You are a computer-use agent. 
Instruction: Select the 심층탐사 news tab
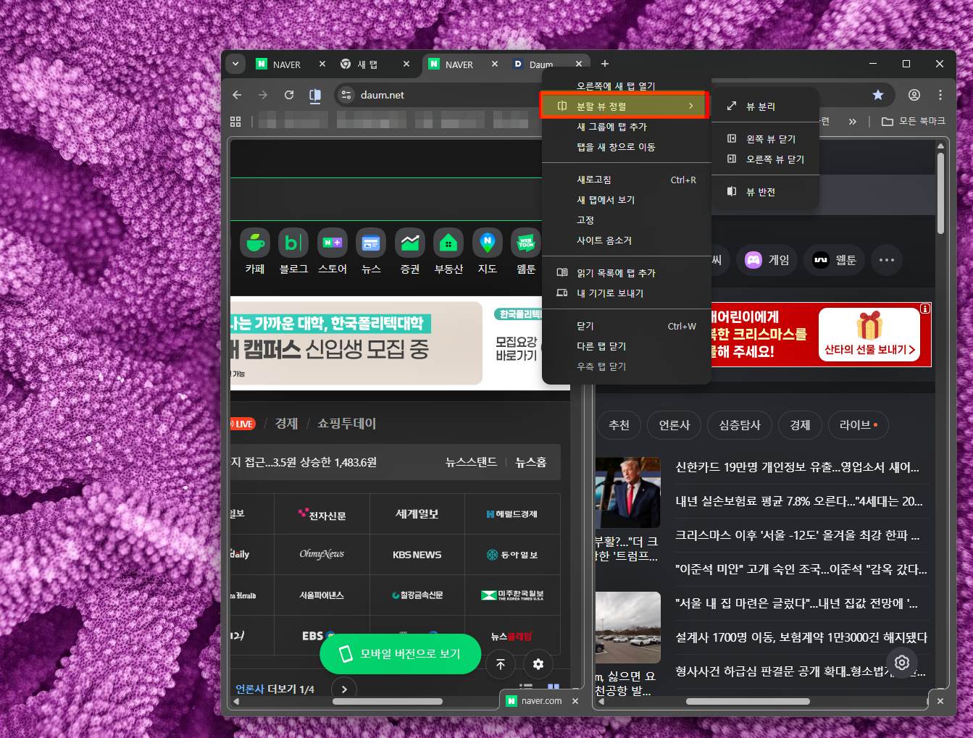[740, 425]
